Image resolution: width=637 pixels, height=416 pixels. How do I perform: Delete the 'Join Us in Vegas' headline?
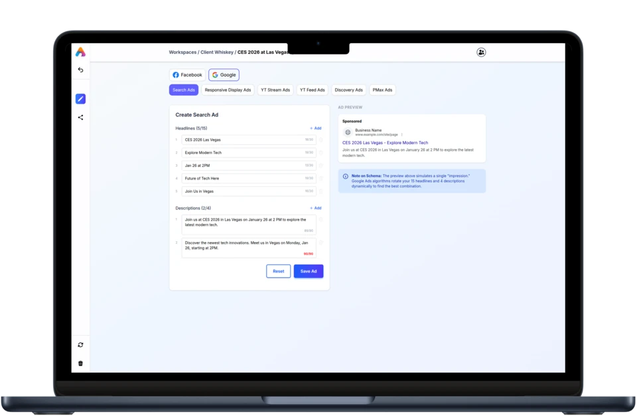click(x=321, y=191)
